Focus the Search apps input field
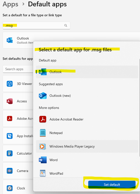140x194 pixels. point(18,69)
